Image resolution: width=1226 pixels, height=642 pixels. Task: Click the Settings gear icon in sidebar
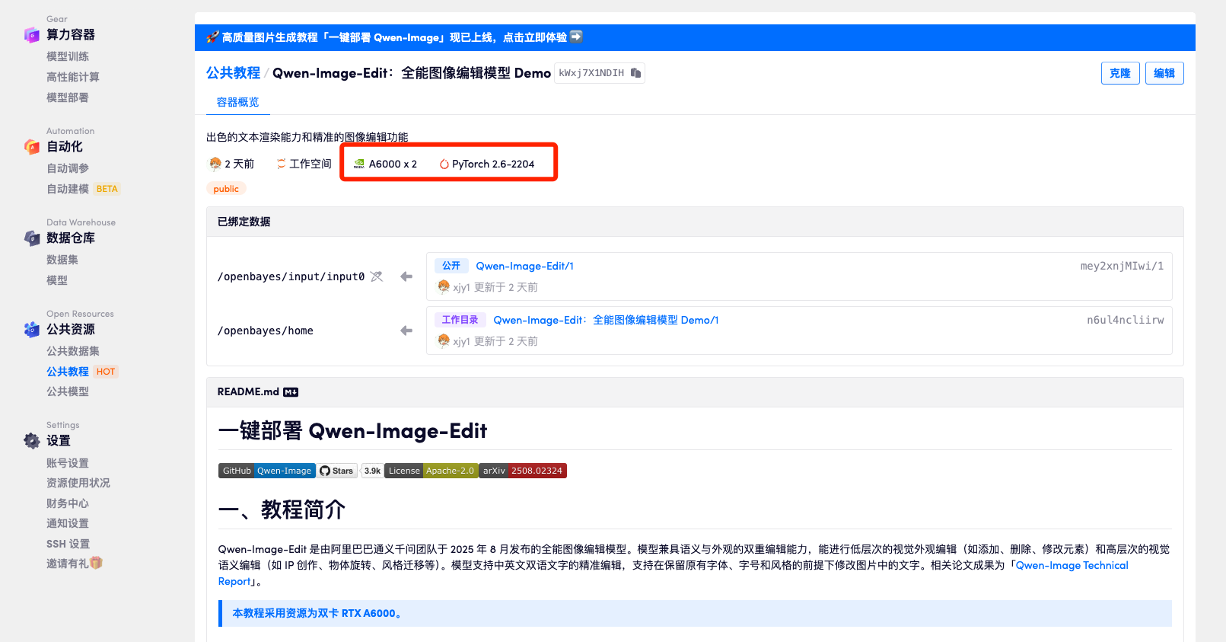[x=32, y=440]
